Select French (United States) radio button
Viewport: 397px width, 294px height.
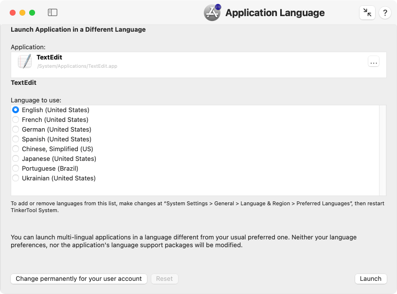click(16, 119)
